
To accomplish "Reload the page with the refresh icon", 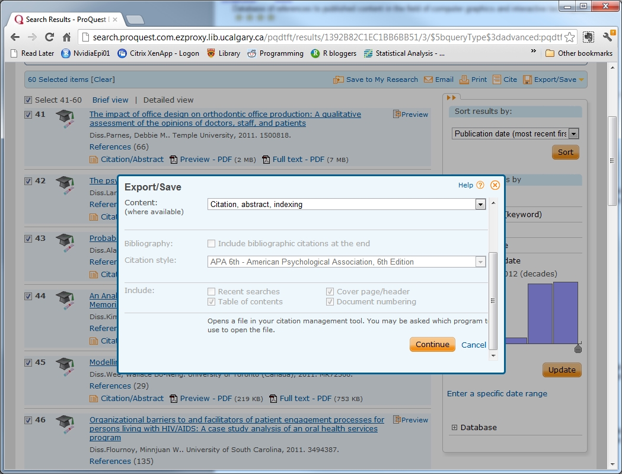I will pos(50,37).
